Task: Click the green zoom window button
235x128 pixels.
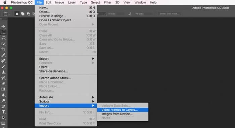Action: [x=11, y=8]
